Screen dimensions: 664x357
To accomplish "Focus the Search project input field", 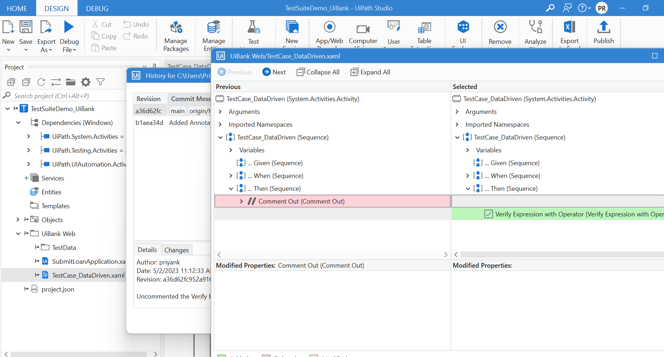I will pyautogui.click(x=64, y=96).
